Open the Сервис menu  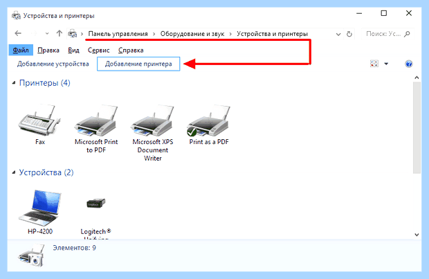point(98,50)
